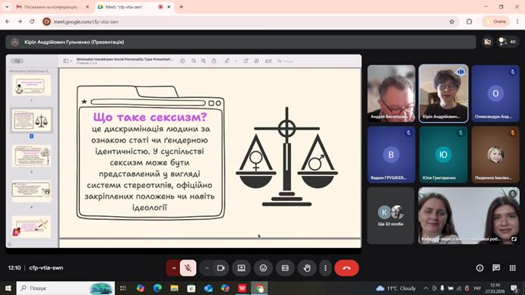
Task: Reload the Meet page
Action: [32, 21]
